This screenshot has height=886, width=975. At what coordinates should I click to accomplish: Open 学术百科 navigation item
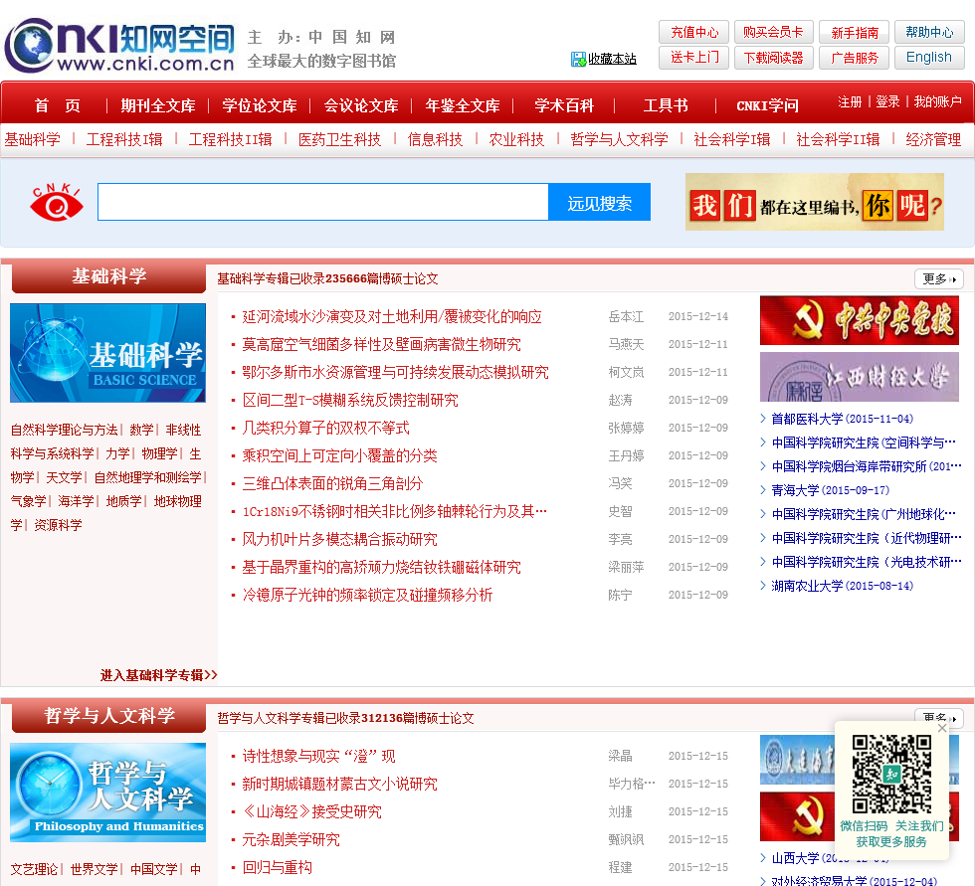[x=564, y=105]
